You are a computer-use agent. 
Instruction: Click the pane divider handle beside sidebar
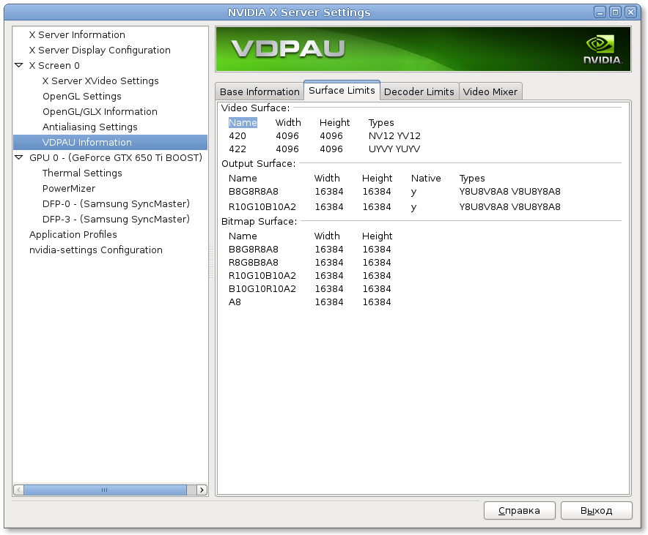coord(211,261)
